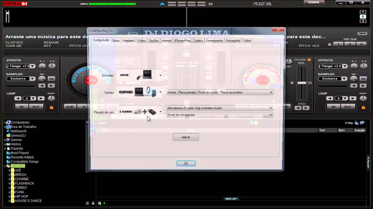This screenshot has width=373, height=209.
Task: Open the left deck loop length 4 dropdown
Action: pos(34,98)
